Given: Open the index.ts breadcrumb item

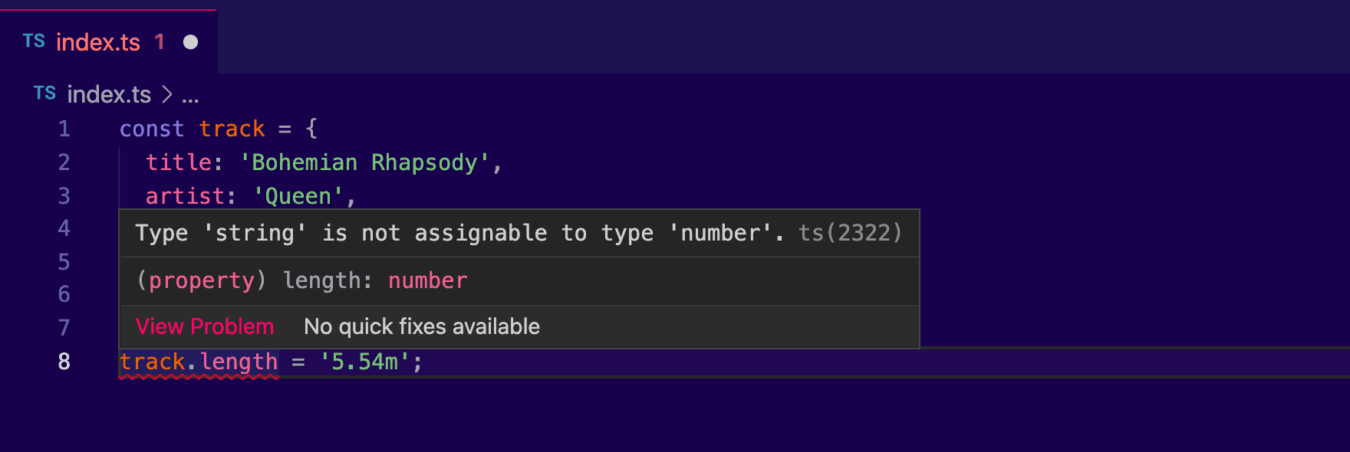Looking at the screenshot, I should (x=109, y=94).
